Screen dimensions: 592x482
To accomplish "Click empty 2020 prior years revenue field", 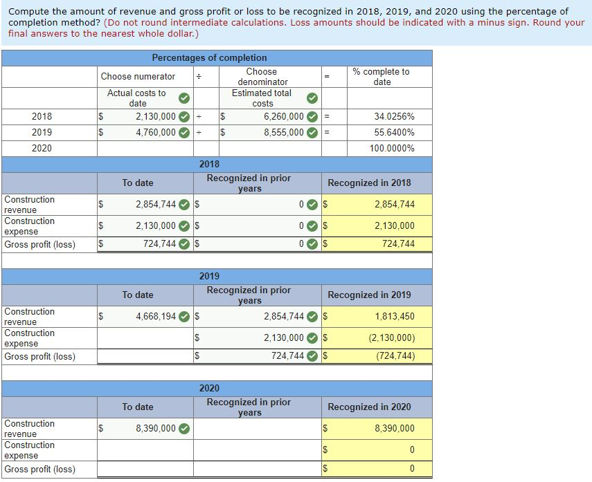I will (x=258, y=429).
